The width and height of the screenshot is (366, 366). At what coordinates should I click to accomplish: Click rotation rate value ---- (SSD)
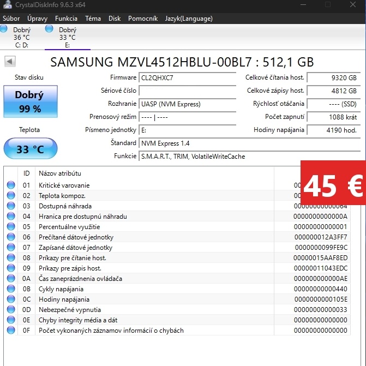[334, 104]
